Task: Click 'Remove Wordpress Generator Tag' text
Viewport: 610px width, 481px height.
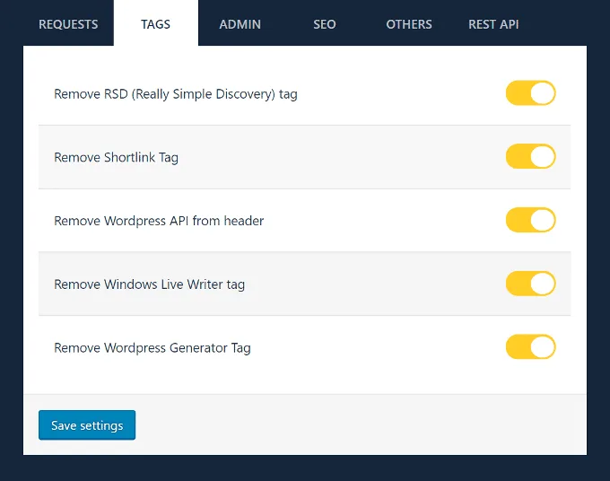Action: coord(152,348)
